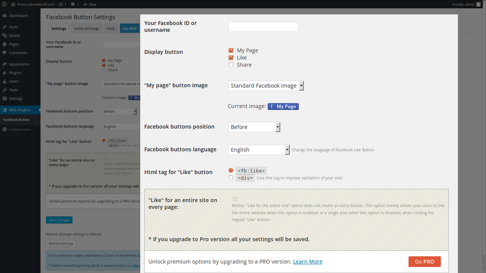Open the BWS Plugins icon
Screen dimensions: 486x273
[5, 110]
